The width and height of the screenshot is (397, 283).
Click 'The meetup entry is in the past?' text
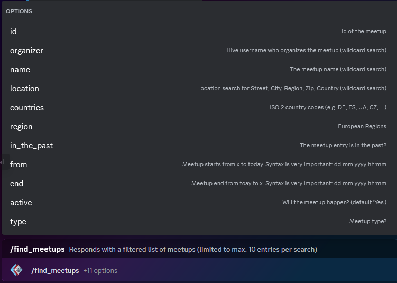coord(343,145)
